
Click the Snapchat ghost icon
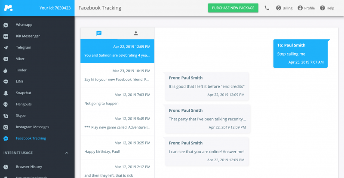point(6,93)
